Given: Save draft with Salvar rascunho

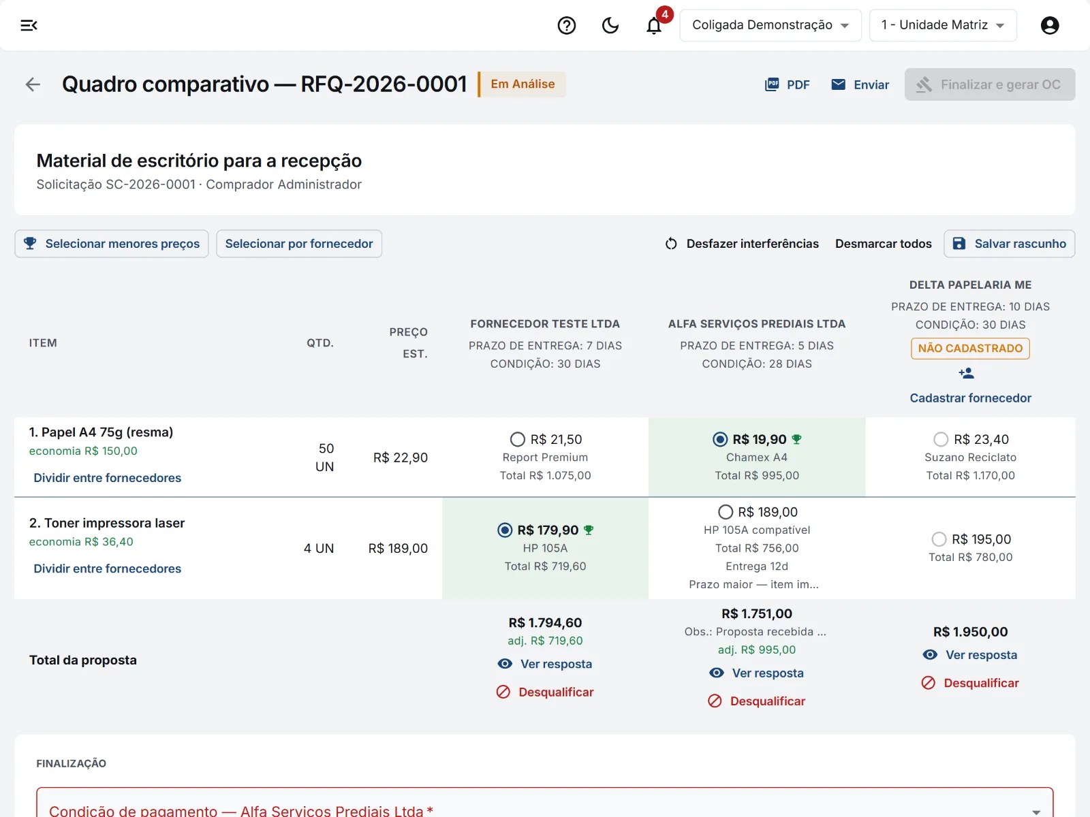Looking at the screenshot, I should (1009, 244).
